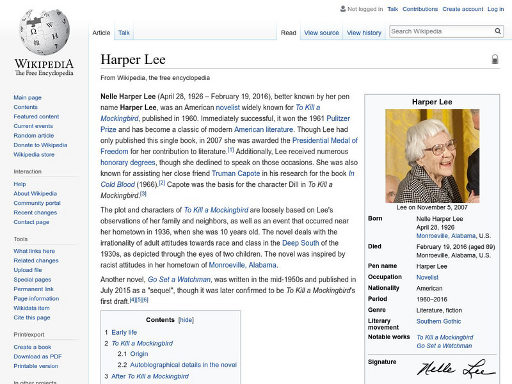Viewport: 512px width, 384px height.
Task: Open Go Set a Watchman under Notable works
Action: click(x=444, y=346)
